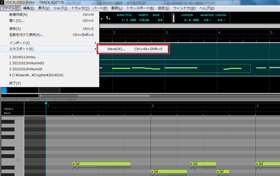The height and width of the screenshot is (176, 280).
Task: Click the TEMPO row label in musical editor
Action: [x=8, y=109]
